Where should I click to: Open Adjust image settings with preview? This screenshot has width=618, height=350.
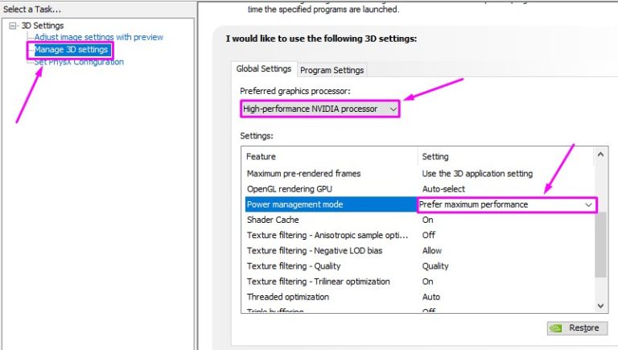(x=98, y=37)
